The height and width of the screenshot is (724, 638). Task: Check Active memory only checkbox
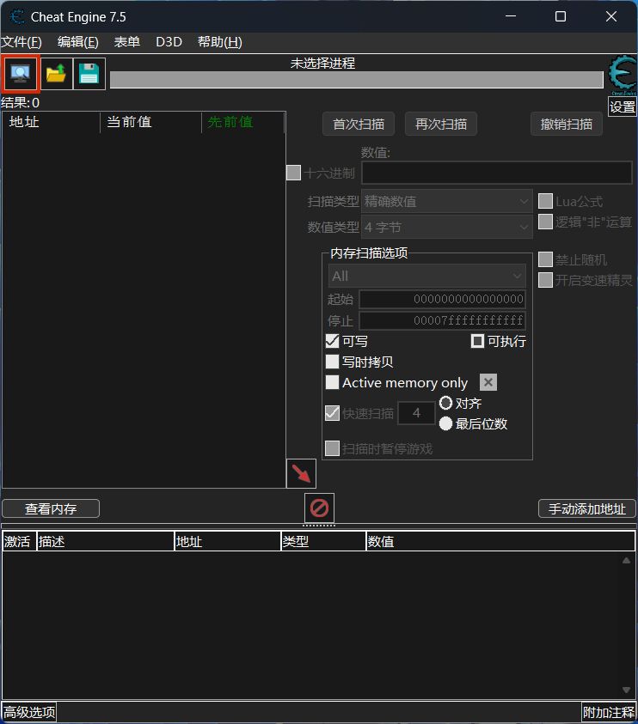(x=333, y=382)
